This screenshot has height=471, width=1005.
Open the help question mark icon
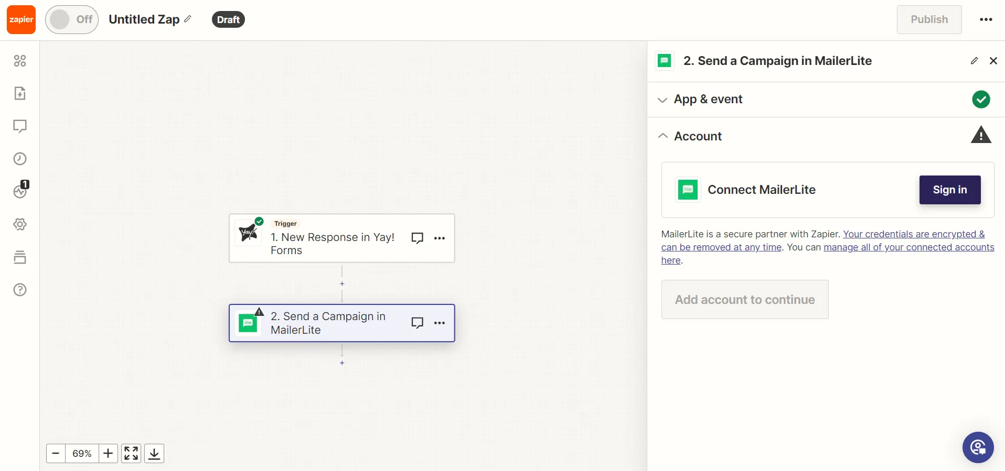tap(20, 290)
